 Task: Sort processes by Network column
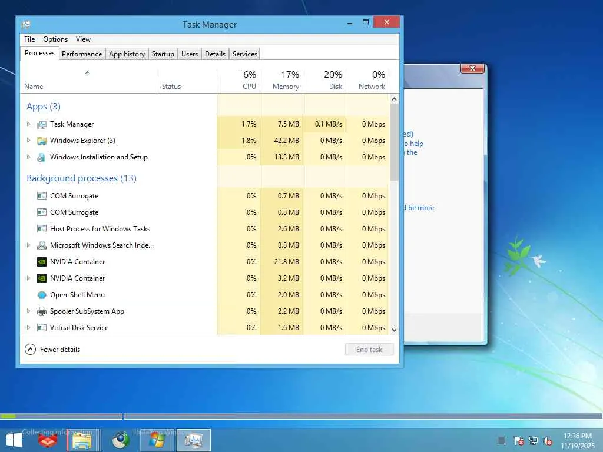[x=367, y=81]
